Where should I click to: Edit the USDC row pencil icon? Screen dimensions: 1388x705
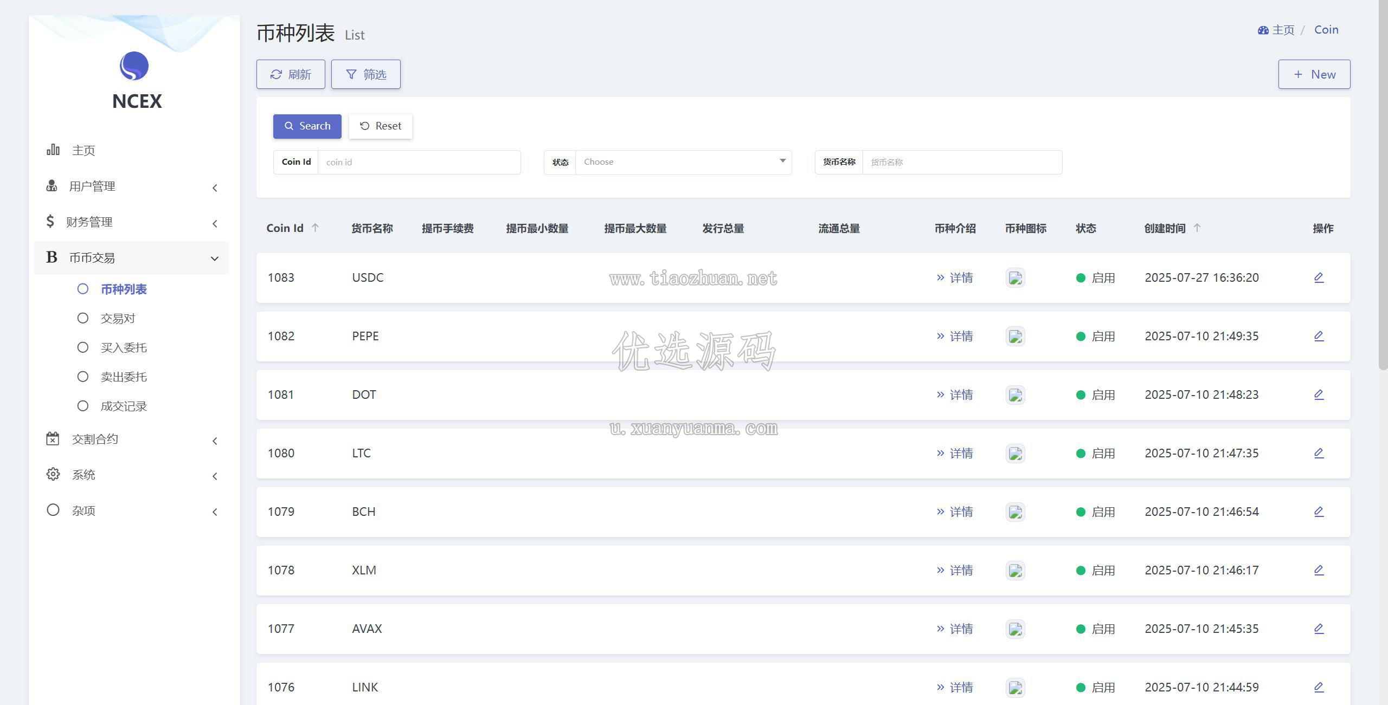1319,277
